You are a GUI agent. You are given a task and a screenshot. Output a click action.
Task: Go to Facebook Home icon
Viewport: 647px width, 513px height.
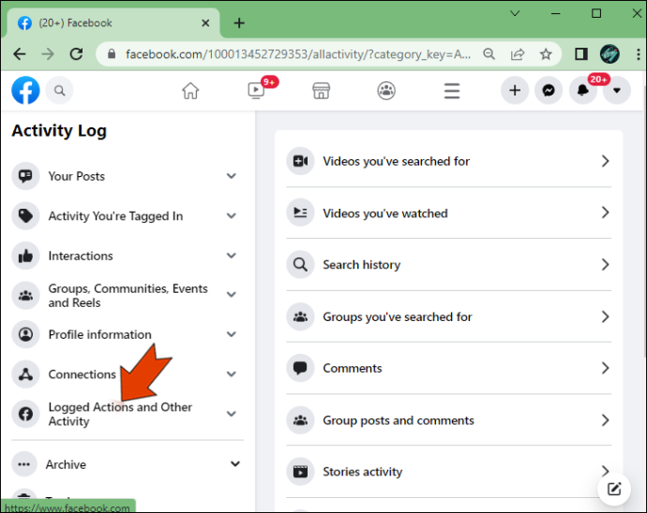point(190,91)
